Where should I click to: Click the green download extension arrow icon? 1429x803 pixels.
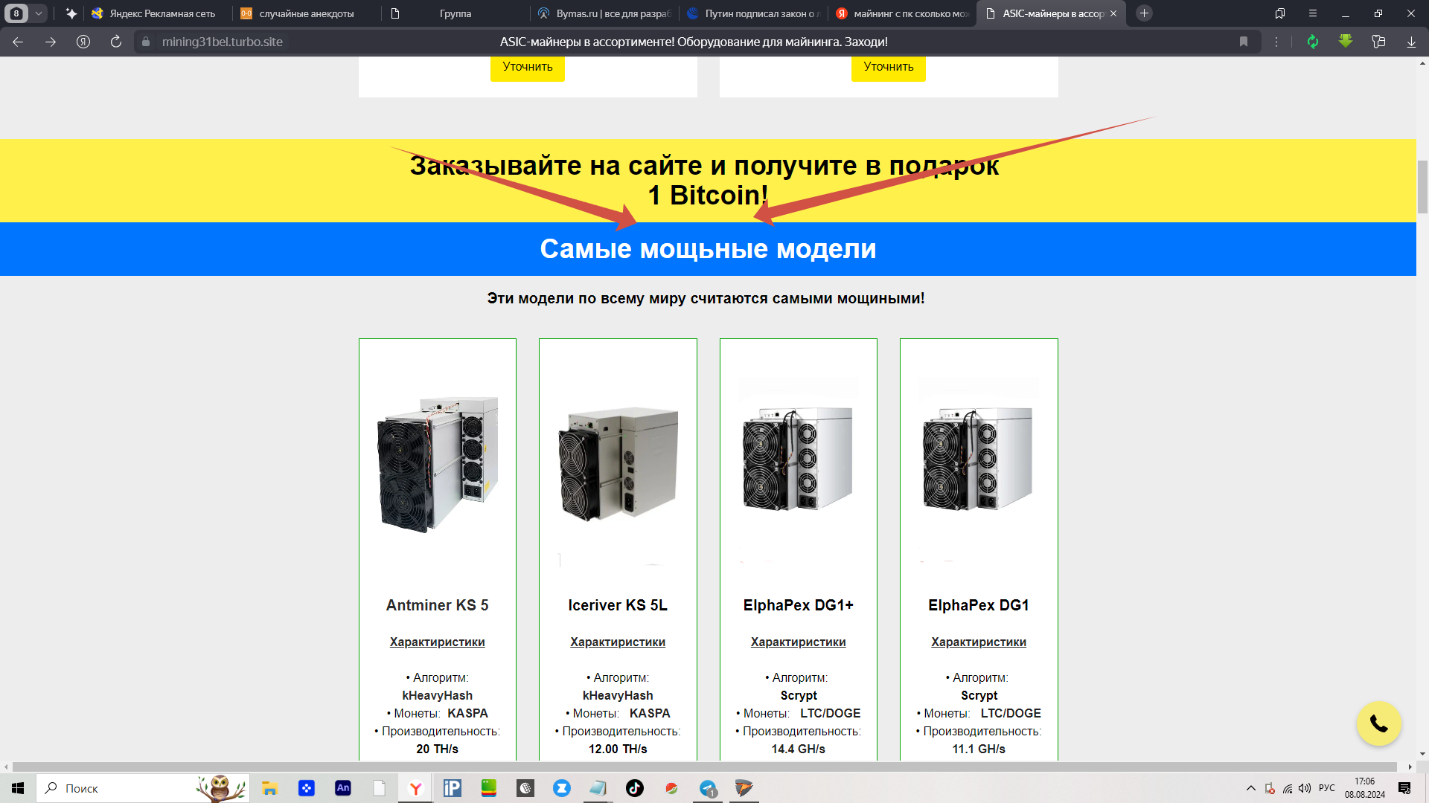click(x=1345, y=42)
